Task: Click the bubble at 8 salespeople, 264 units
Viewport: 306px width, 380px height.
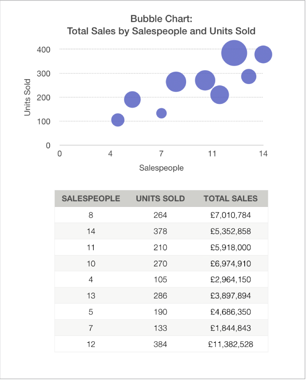Action: pos(176,82)
